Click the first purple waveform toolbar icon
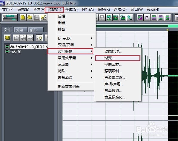 click(x=154, y=18)
